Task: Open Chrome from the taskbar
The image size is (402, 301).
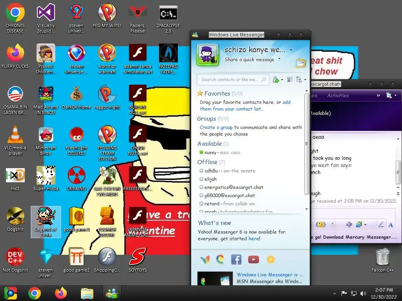Action: (35, 293)
